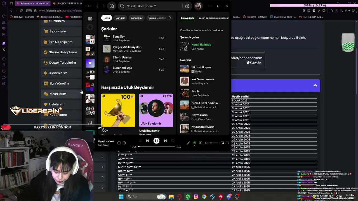Screen dimensions: 358x201
Task: Open the 100+ trophy playlist card
Action: (x=118, y=111)
